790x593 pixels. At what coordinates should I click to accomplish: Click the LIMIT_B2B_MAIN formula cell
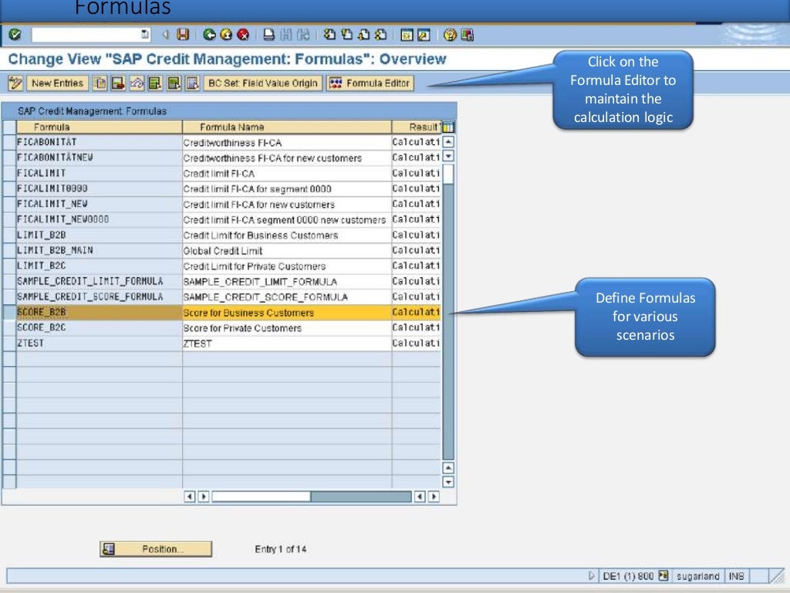[99, 251]
